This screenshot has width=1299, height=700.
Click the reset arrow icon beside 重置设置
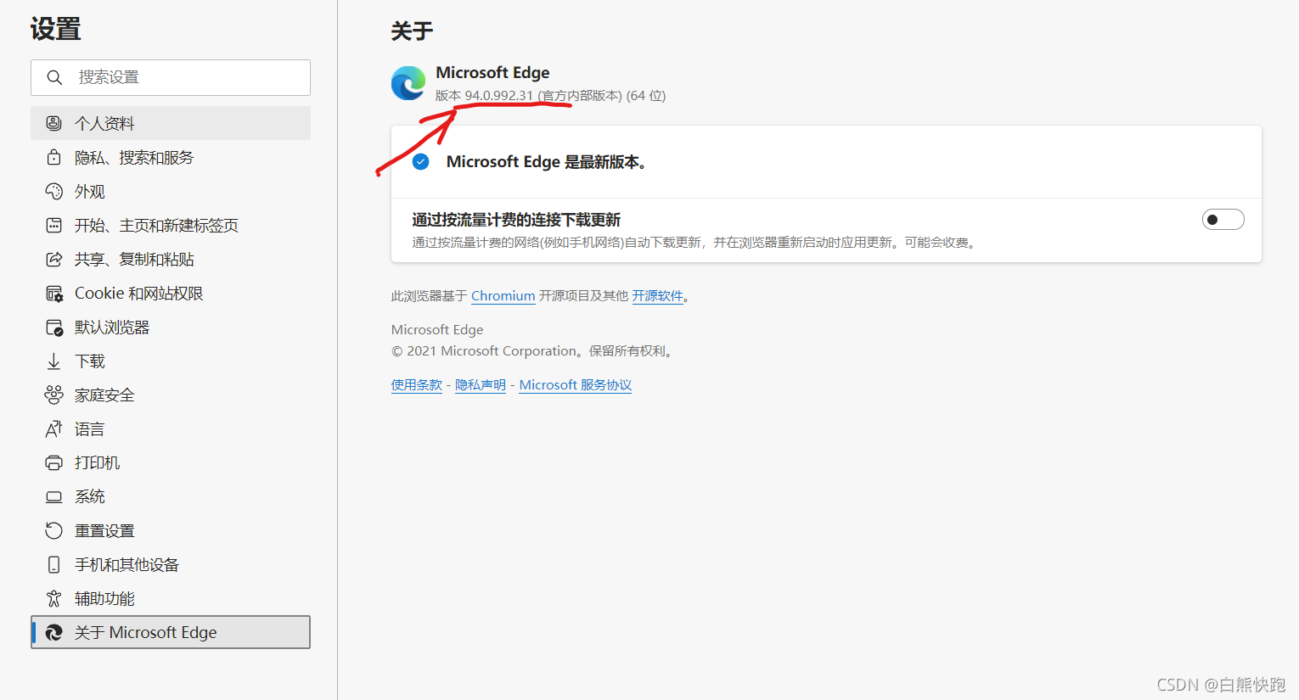pyautogui.click(x=53, y=530)
